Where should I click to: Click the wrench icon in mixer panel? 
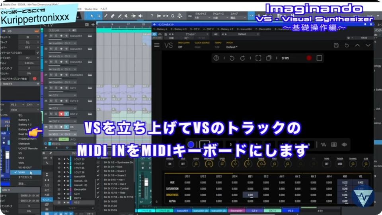click(51, 153)
